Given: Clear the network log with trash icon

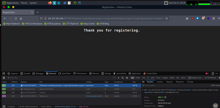Looking at the screenshot, I should click(4, 78).
